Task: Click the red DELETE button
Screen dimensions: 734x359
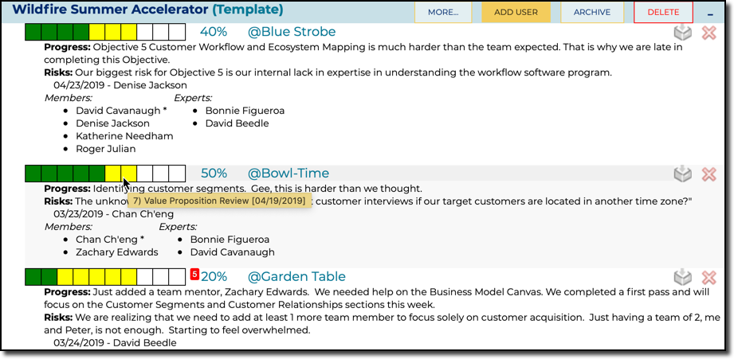Action: pos(663,13)
